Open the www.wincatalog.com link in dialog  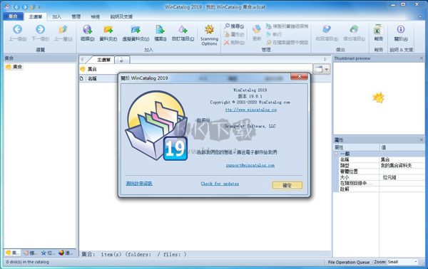click(x=251, y=110)
